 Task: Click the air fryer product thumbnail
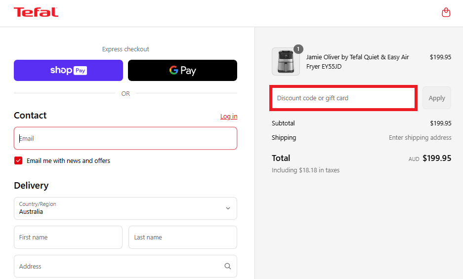click(286, 61)
